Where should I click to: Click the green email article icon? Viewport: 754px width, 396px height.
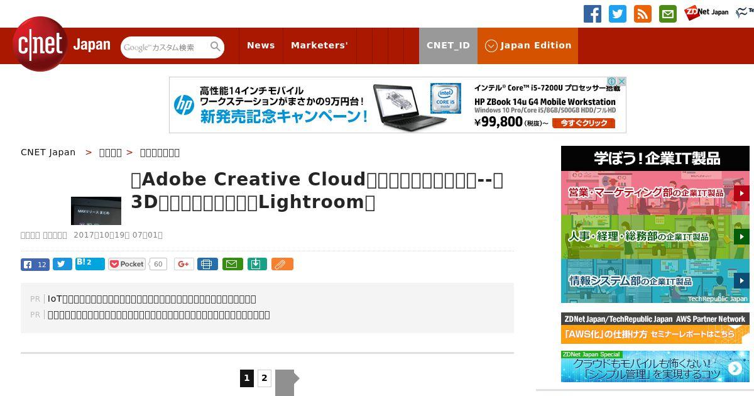tap(233, 264)
